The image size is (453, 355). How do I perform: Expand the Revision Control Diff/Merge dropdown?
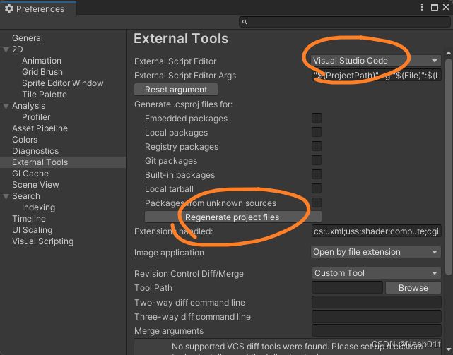[376, 273]
